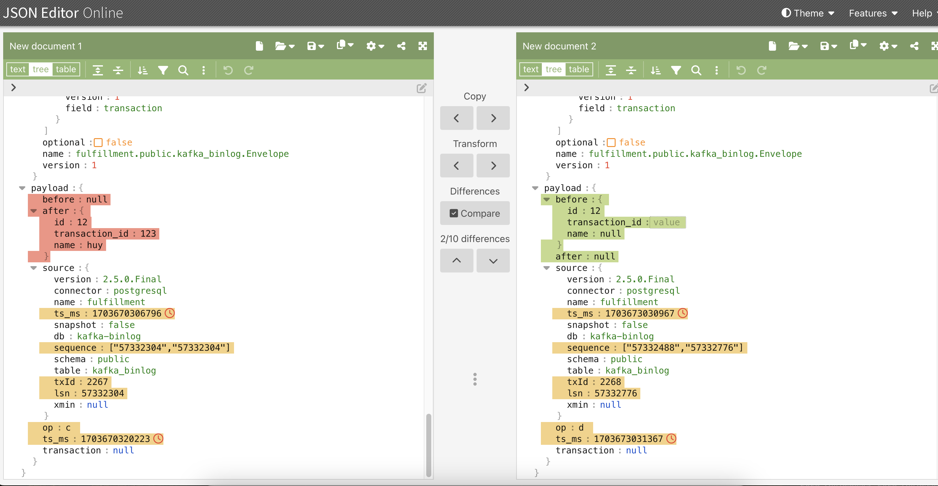This screenshot has height=486, width=938.
Task: Undo last change in left panel
Action: coord(228,70)
